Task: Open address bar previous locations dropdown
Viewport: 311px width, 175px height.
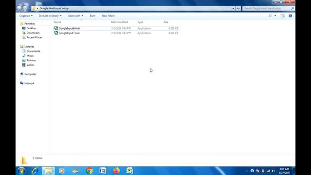Action: (233, 8)
